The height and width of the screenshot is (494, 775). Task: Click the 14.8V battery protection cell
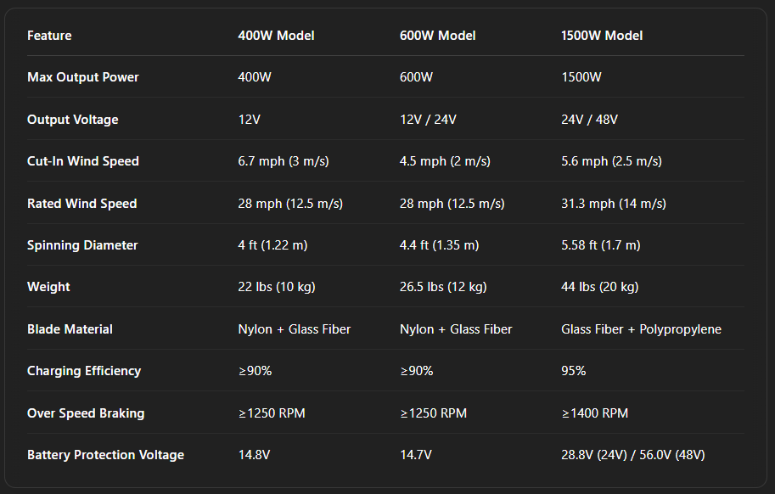click(x=255, y=455)
